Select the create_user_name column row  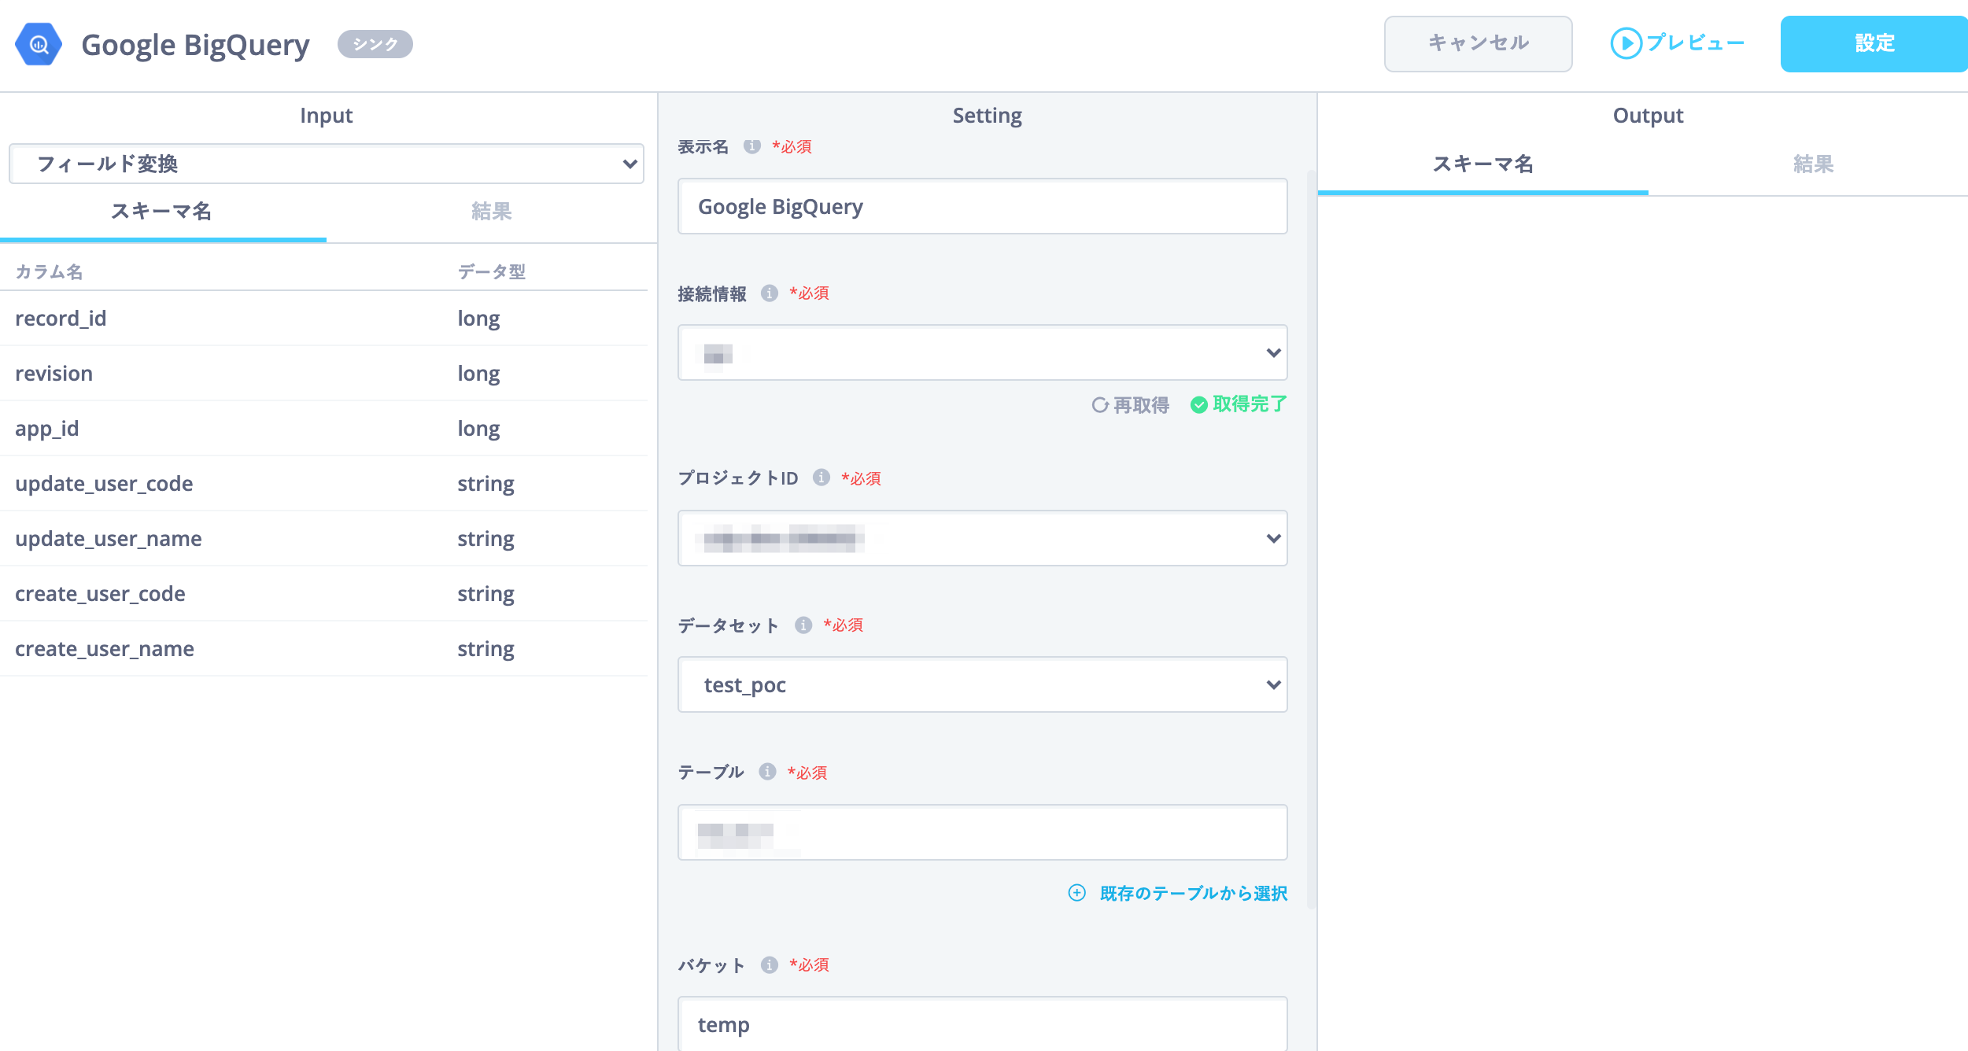(x=323, y=649)
